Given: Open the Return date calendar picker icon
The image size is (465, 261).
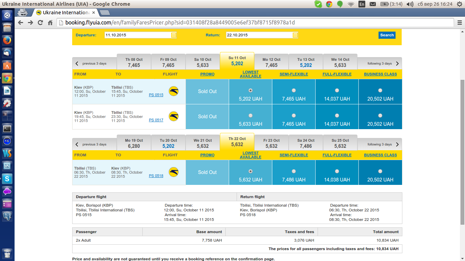Looking at the screenshot, I should pos(295,35).
